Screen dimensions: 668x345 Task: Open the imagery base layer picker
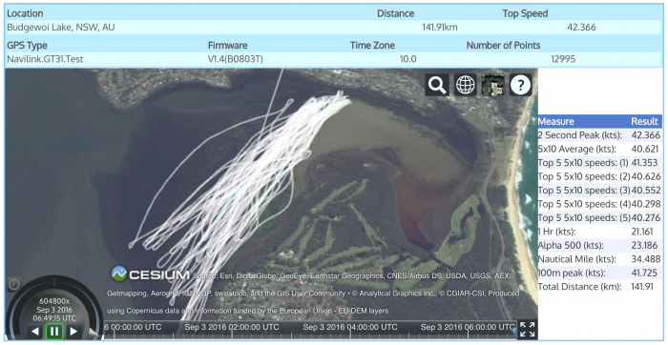[493, 85]
